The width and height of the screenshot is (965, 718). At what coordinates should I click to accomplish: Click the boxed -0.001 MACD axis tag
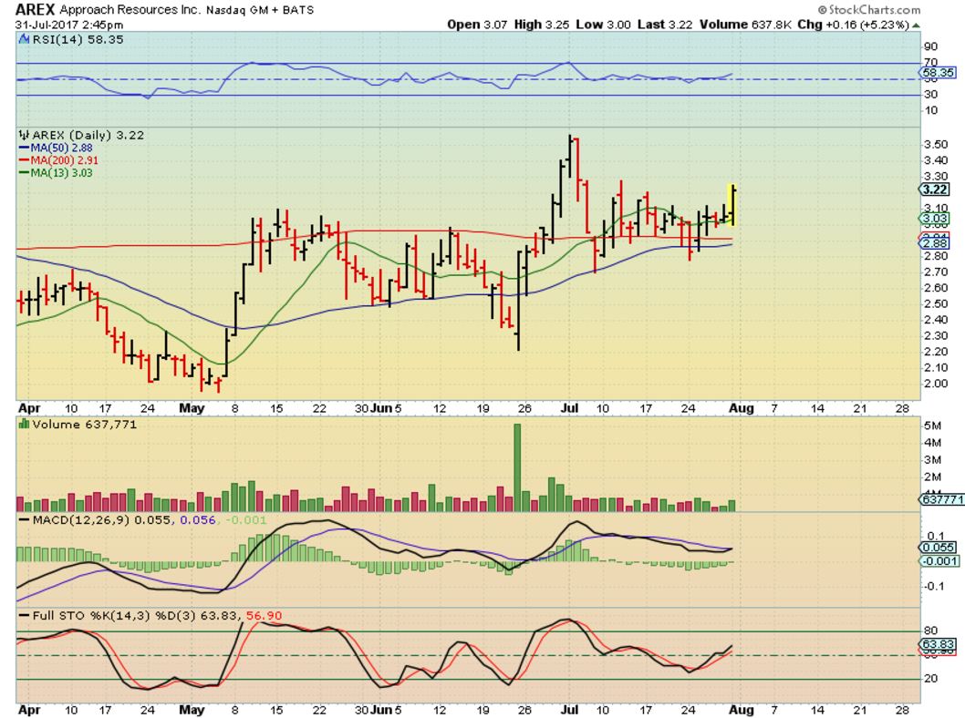(939, 560)
